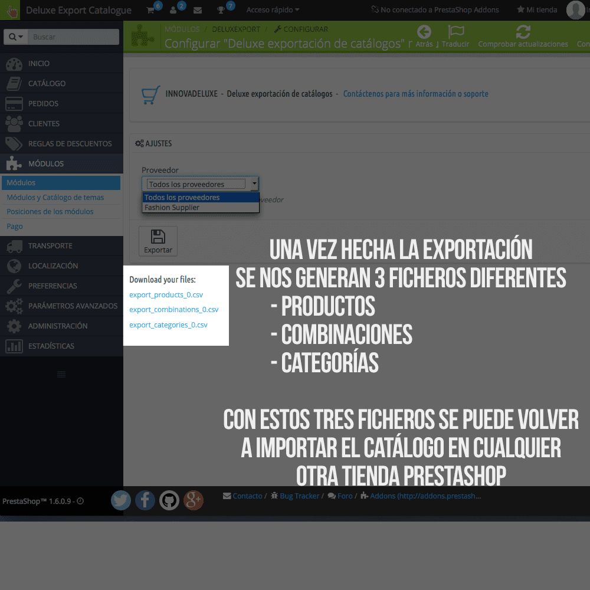Click the Traducir flag icon
This screenshot has height=590, width=590.
(x=455, y=32)
